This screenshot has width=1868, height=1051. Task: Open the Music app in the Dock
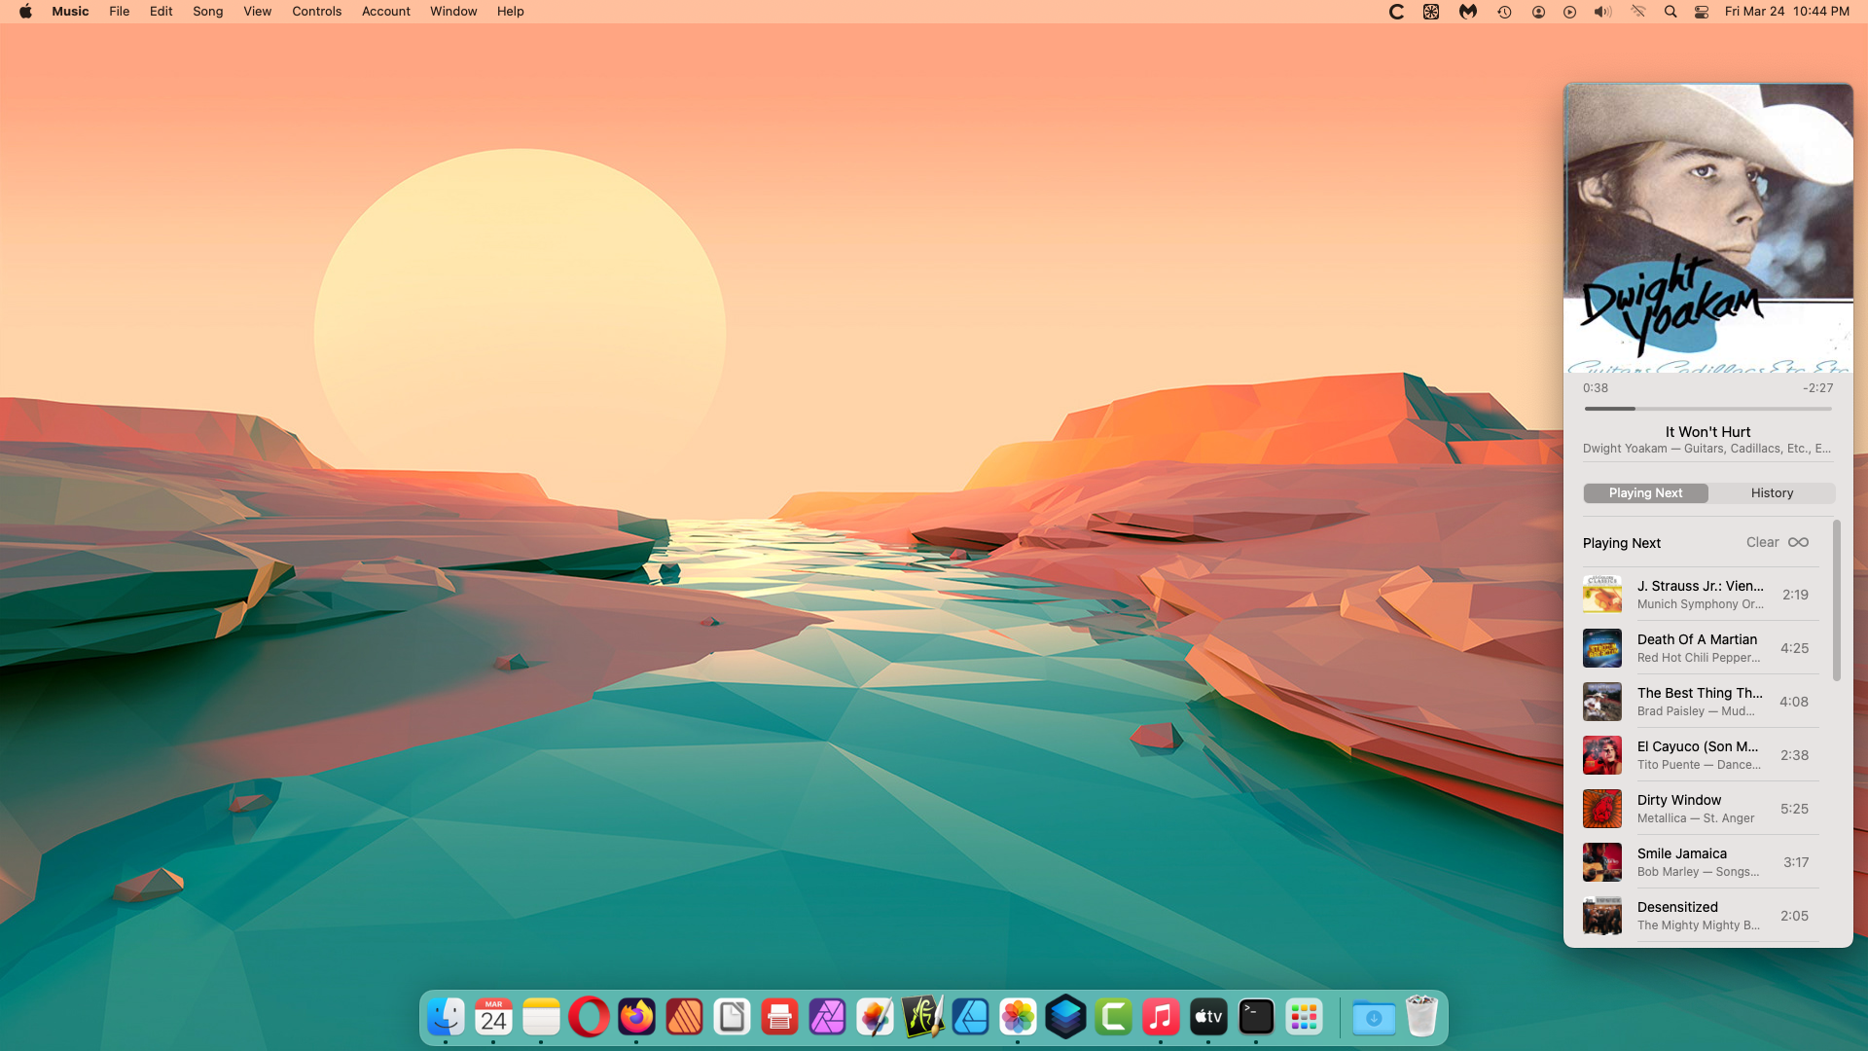pyautogui.click(x=1161, y=1018)
